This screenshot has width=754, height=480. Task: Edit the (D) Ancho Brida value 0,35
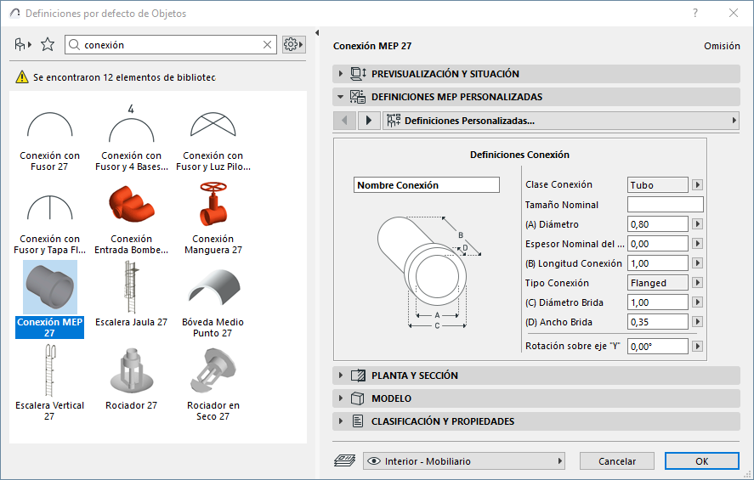(x=657, y=322)
